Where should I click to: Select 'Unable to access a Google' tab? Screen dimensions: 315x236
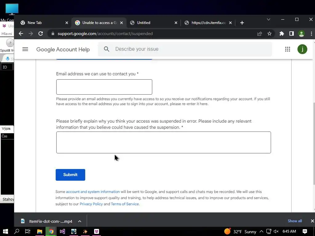coord(99,23)
